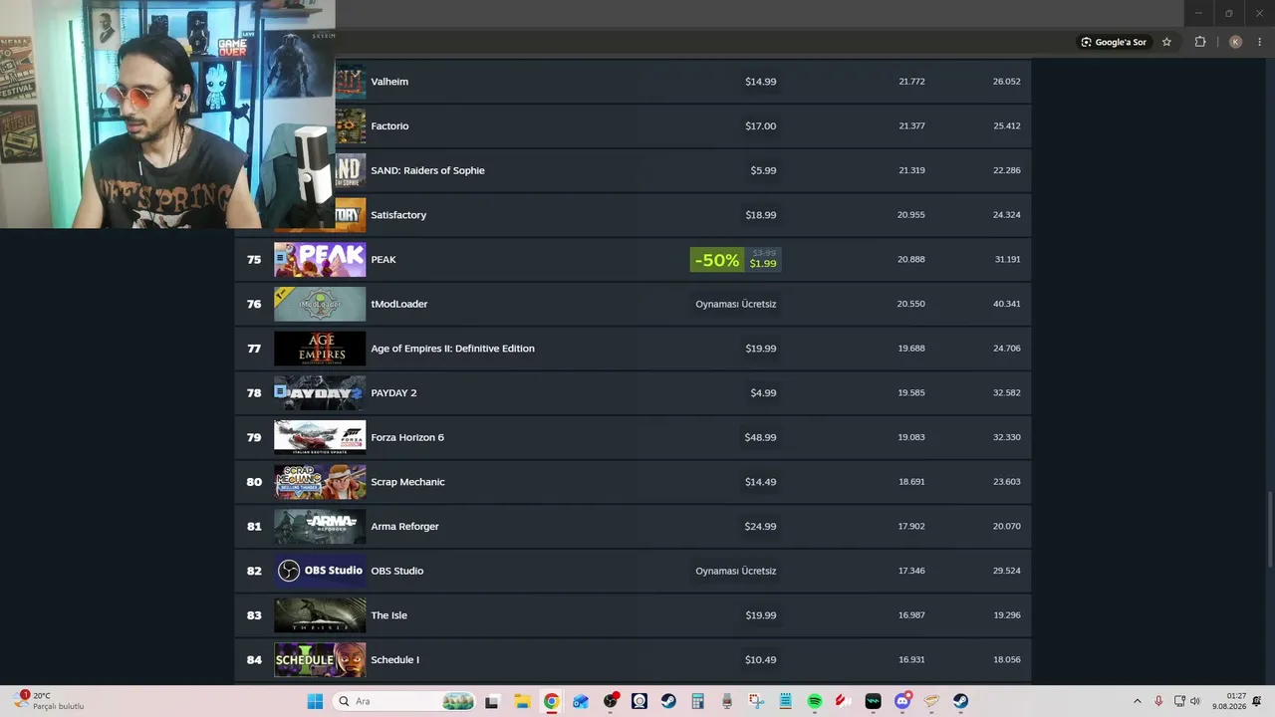Open the Scrap Mechanic thumbnail
1275x717 pixels.
click(320, 482)
